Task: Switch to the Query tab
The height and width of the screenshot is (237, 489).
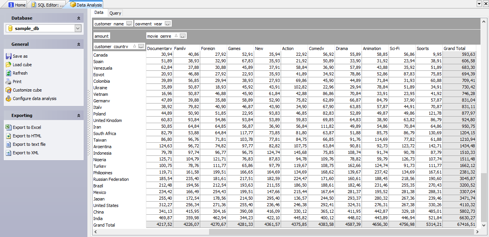Action: click(x=115, y=13)
